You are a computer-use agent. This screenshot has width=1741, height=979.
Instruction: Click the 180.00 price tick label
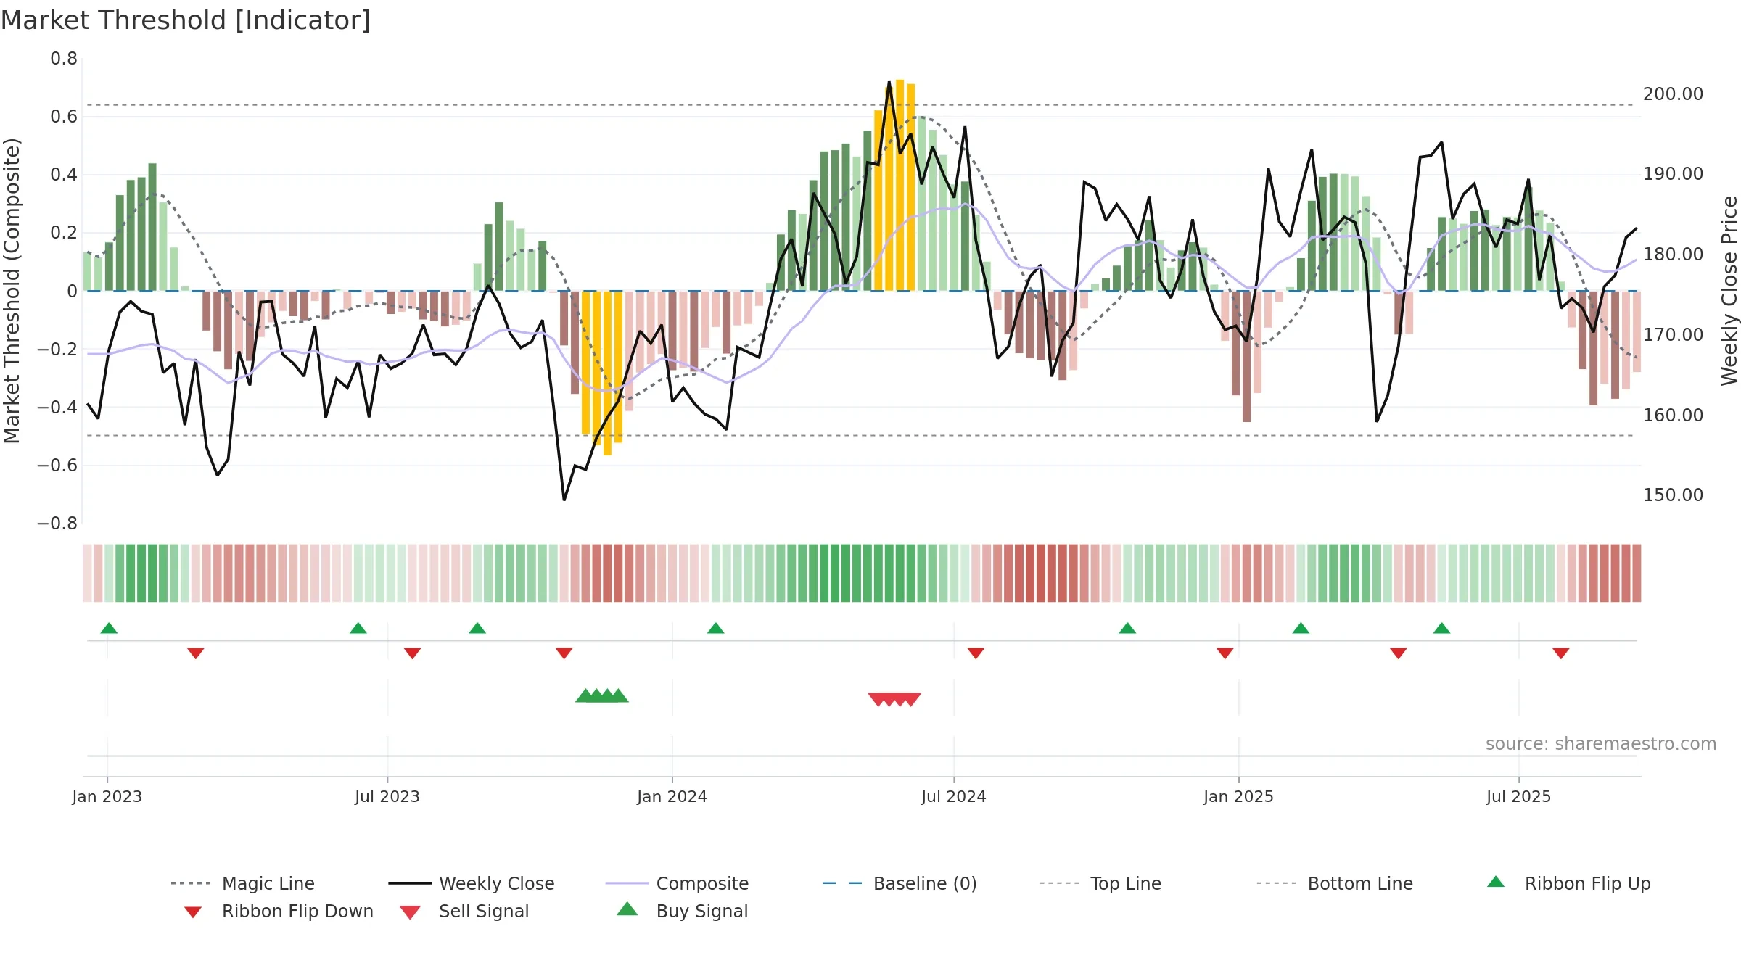(1674, 255)
